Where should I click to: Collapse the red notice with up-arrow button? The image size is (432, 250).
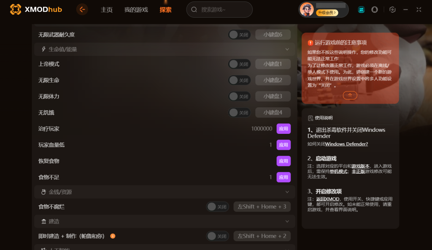[x=350, y=96]
